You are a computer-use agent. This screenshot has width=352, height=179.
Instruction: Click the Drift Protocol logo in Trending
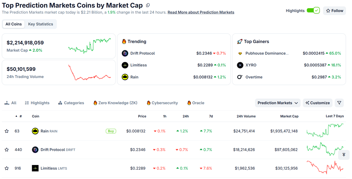pos(125,53)
